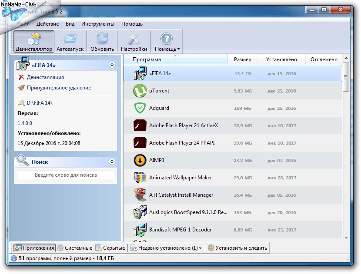Open the Деинсталлятор toolbar tool
This screenshot has width=361, height=274.
click(34, 42)
